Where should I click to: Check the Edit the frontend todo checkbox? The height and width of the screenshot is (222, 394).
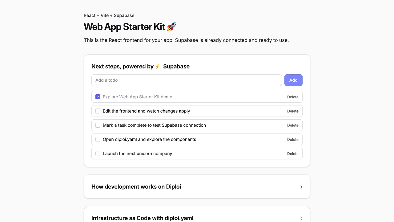pyautogui.click(x=98, y=111)
